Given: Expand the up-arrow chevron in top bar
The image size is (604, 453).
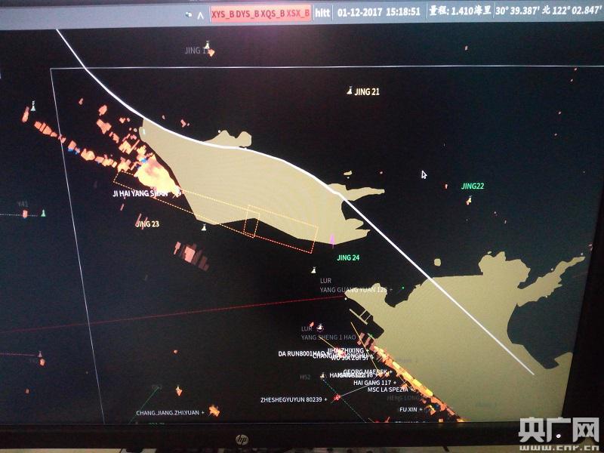Looking at the screenshot, I should tap(199, 14).
